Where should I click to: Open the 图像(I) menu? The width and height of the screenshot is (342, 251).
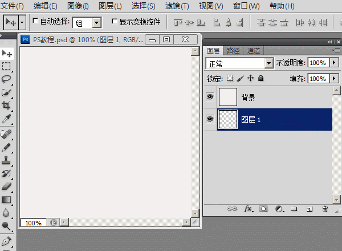pyautogui.click(x=78, y=6)
